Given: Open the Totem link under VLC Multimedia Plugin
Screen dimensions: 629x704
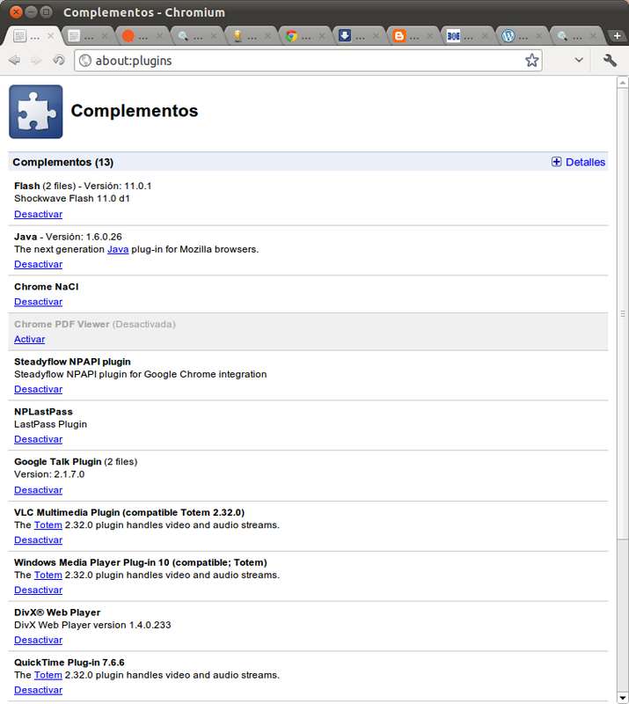Looking at the screenshot, I should click(x=48, y=524).
